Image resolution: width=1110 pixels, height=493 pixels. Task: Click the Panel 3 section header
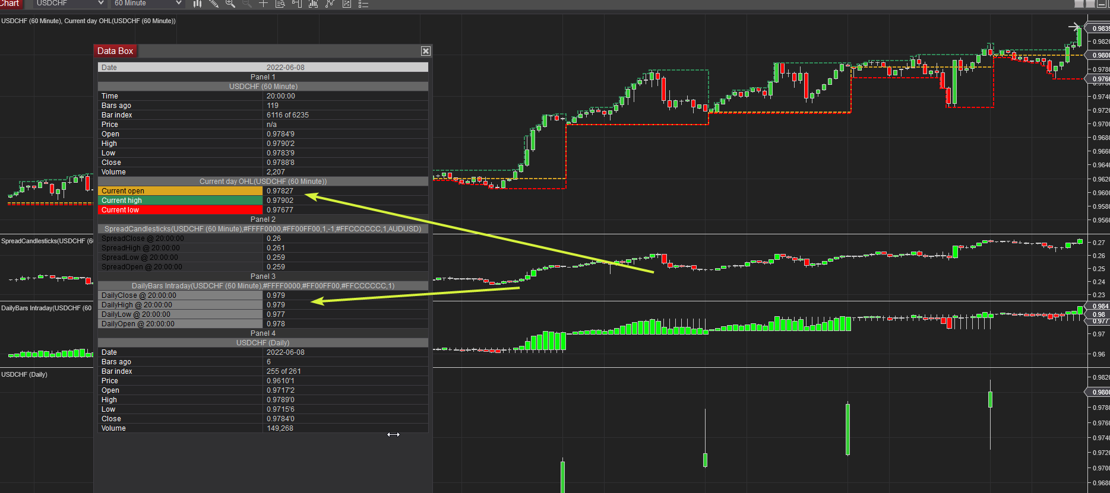point(263,276)
